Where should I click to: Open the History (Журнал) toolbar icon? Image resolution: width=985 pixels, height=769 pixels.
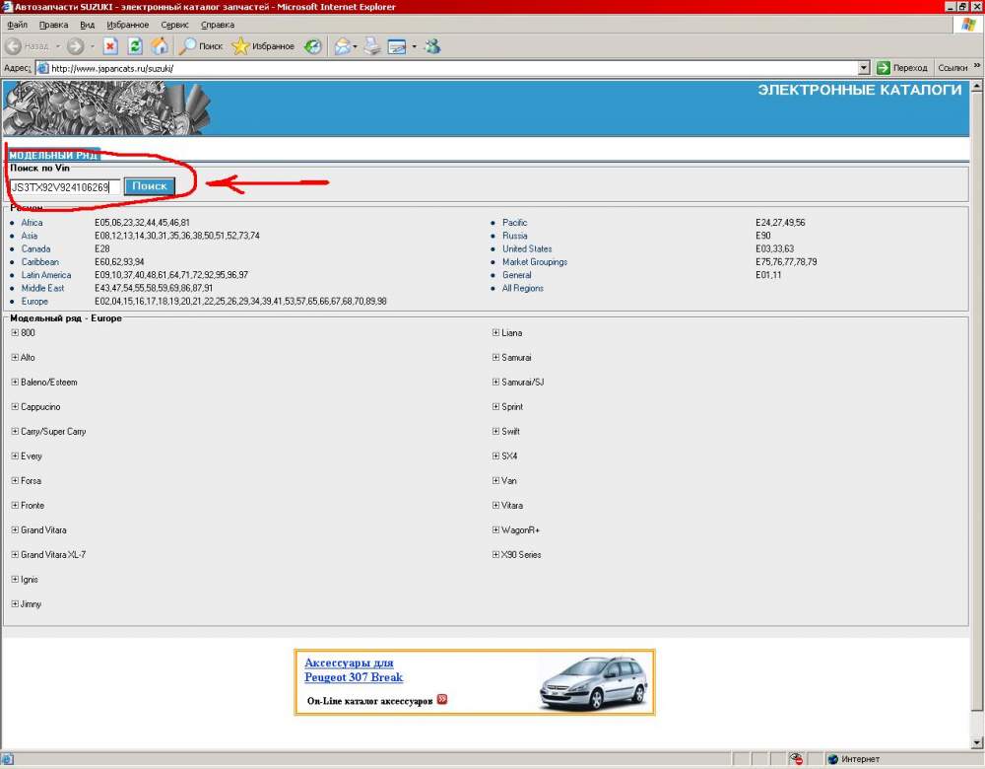[x=313, y=46]
